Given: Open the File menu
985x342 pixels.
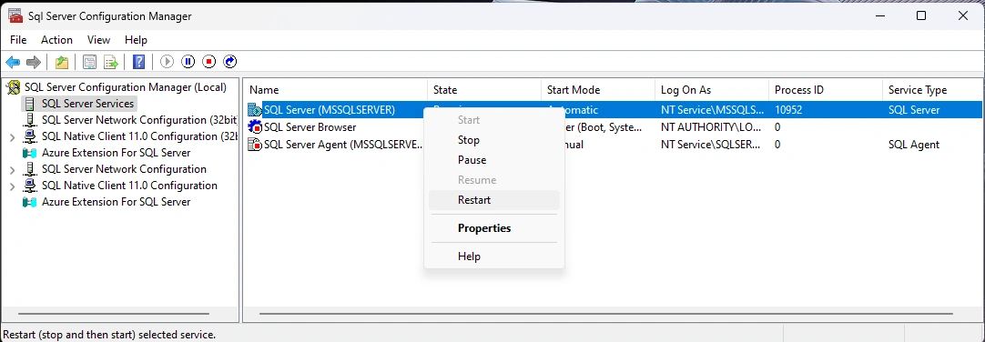Looking at the screenshot, I should tap(18, 39).
